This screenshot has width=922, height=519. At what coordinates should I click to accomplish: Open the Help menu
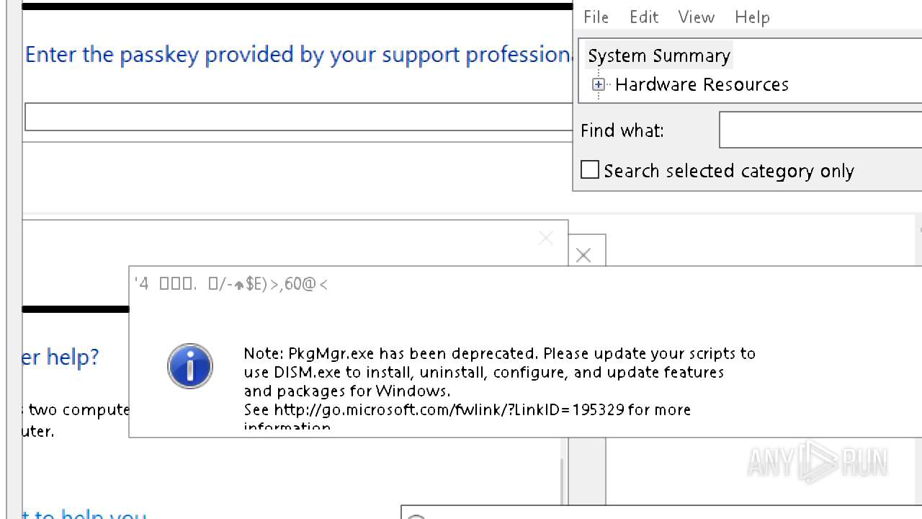point(752,17)
